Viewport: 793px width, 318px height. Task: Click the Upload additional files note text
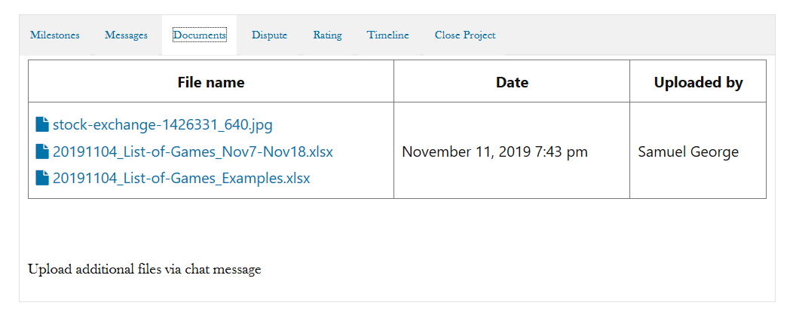(145, 270)
